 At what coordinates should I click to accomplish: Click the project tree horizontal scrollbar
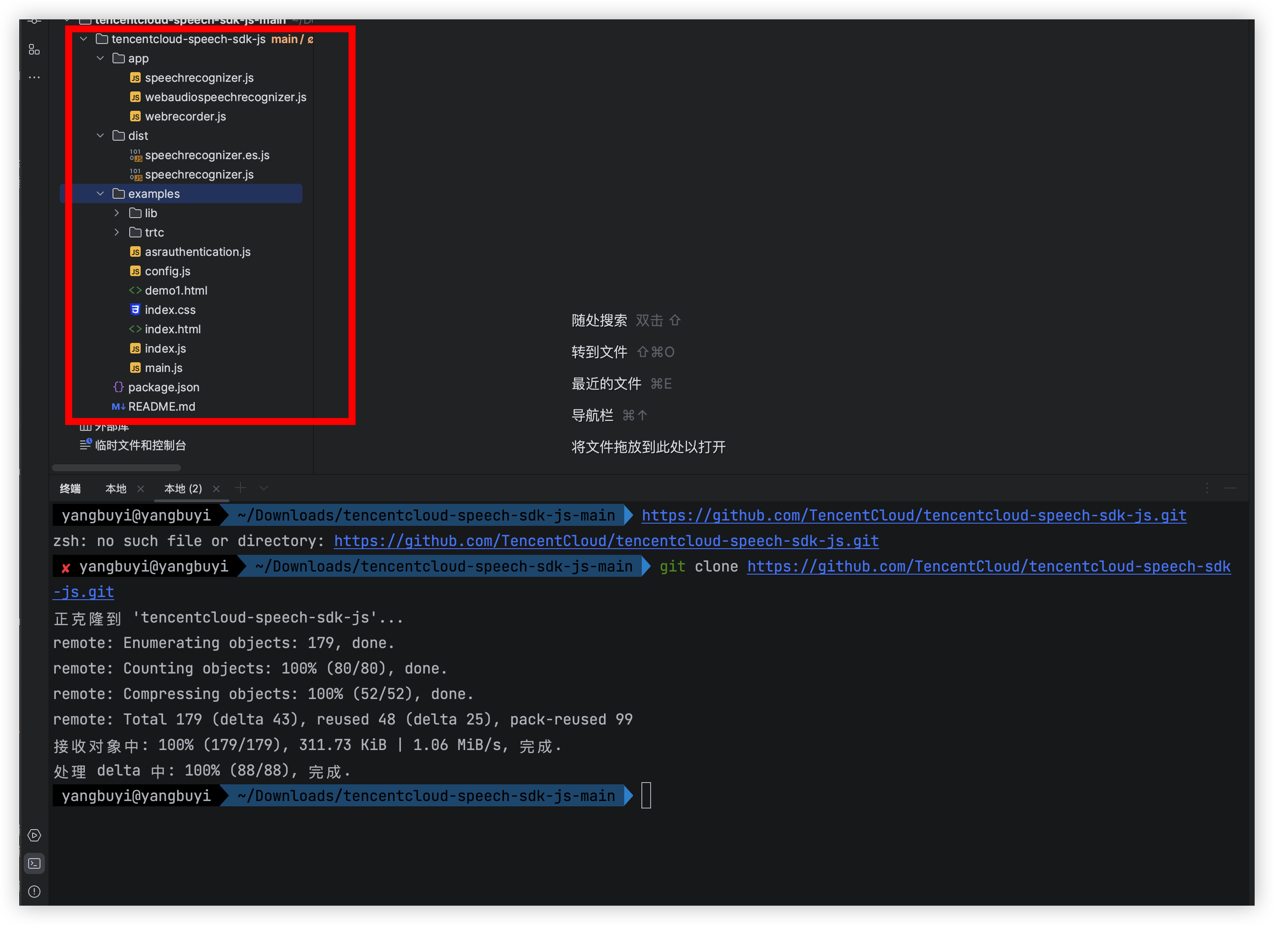pos(116,467)
